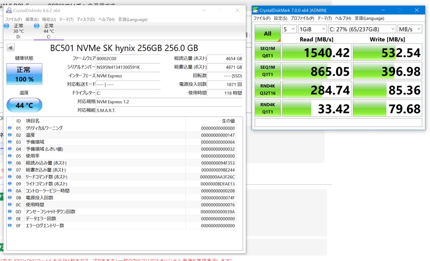This screenshot has height=261, width=430.
Task: Click the RND4K Q1T1 write result 79.68
Action: tap(388, 108)
